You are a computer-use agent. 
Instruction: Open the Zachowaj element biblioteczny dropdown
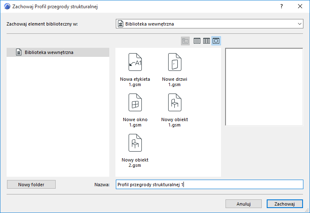(x=209, y=24)
